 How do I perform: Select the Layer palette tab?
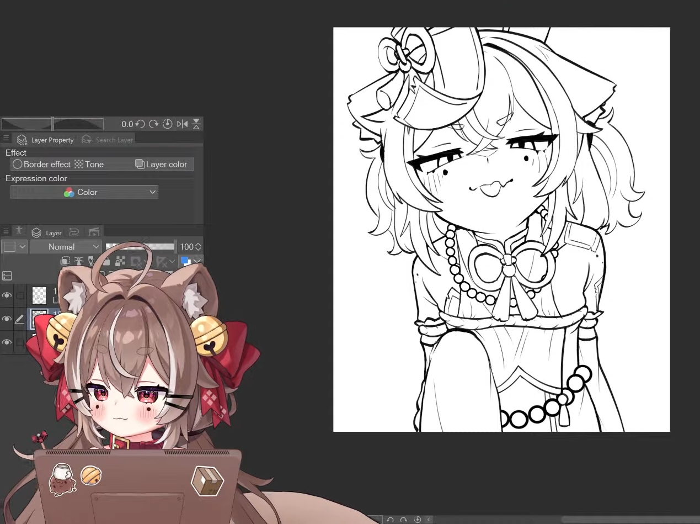point(47,233)
